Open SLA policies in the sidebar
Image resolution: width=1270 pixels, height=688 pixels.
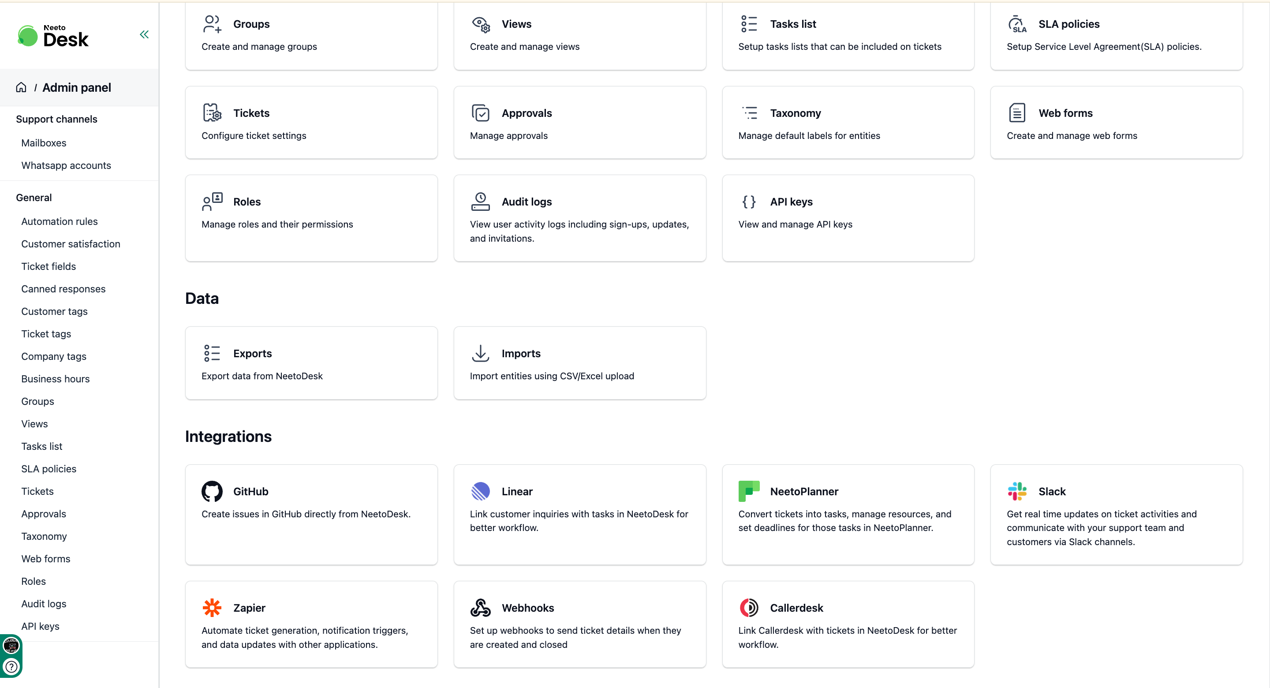tap(49, 468)
